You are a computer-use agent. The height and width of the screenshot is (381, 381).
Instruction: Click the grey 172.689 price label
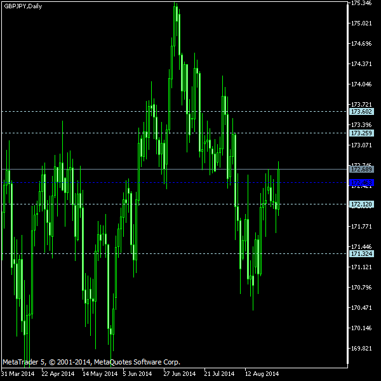tap(361, 169)
